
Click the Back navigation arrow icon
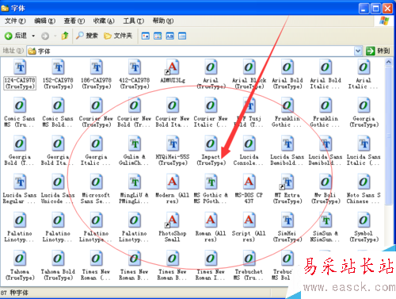pyautogui.click(x=9, y=36)
